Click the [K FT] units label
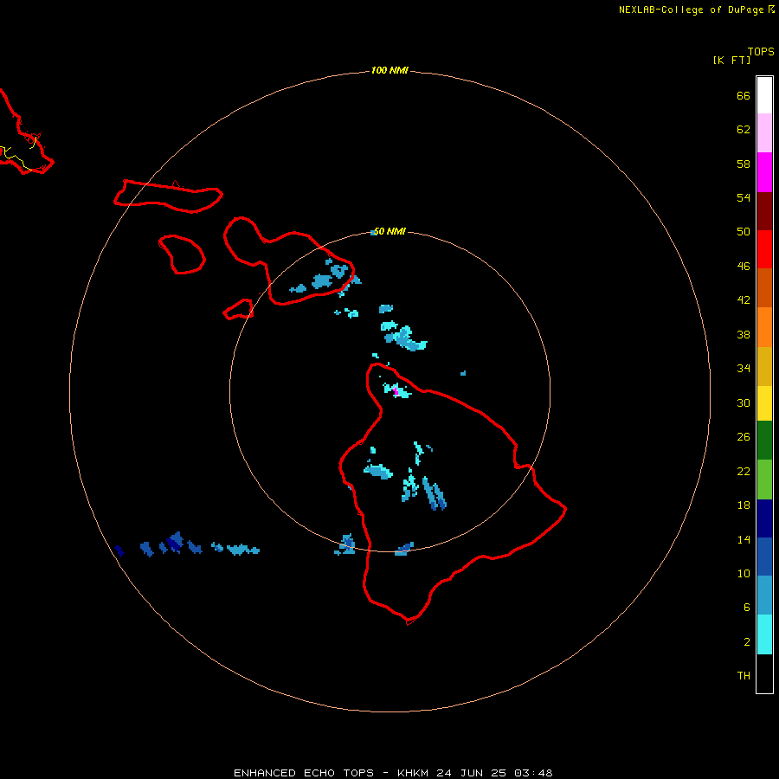779x779 pixels. [x=731, y=60]
